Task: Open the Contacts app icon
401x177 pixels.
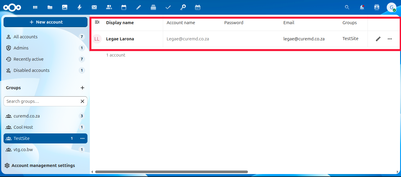Action: tap(109, 7)
